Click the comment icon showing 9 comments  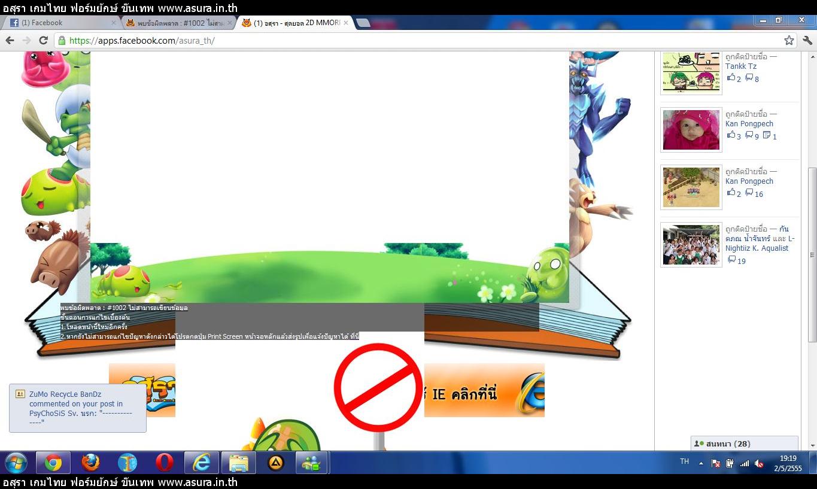click(x=748, y=135)
